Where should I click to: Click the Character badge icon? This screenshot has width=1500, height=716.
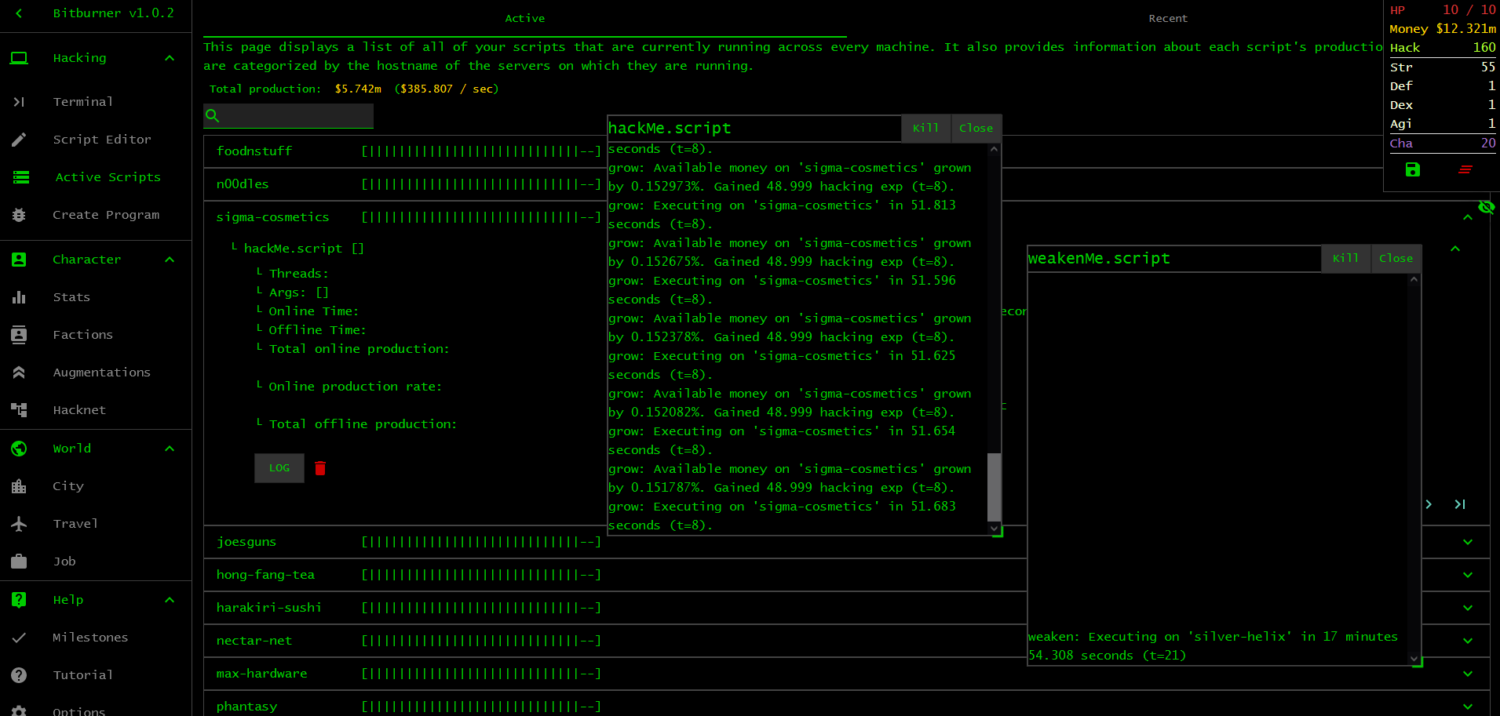click(x=20, y=260)
